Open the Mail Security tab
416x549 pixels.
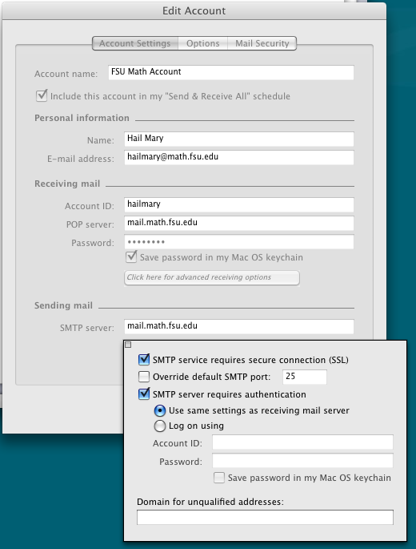[262, 43]
